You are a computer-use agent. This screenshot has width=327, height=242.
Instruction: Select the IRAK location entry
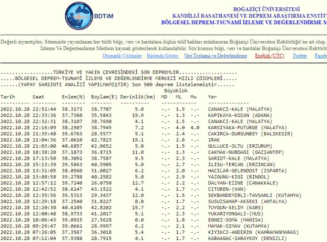(214, 140)
